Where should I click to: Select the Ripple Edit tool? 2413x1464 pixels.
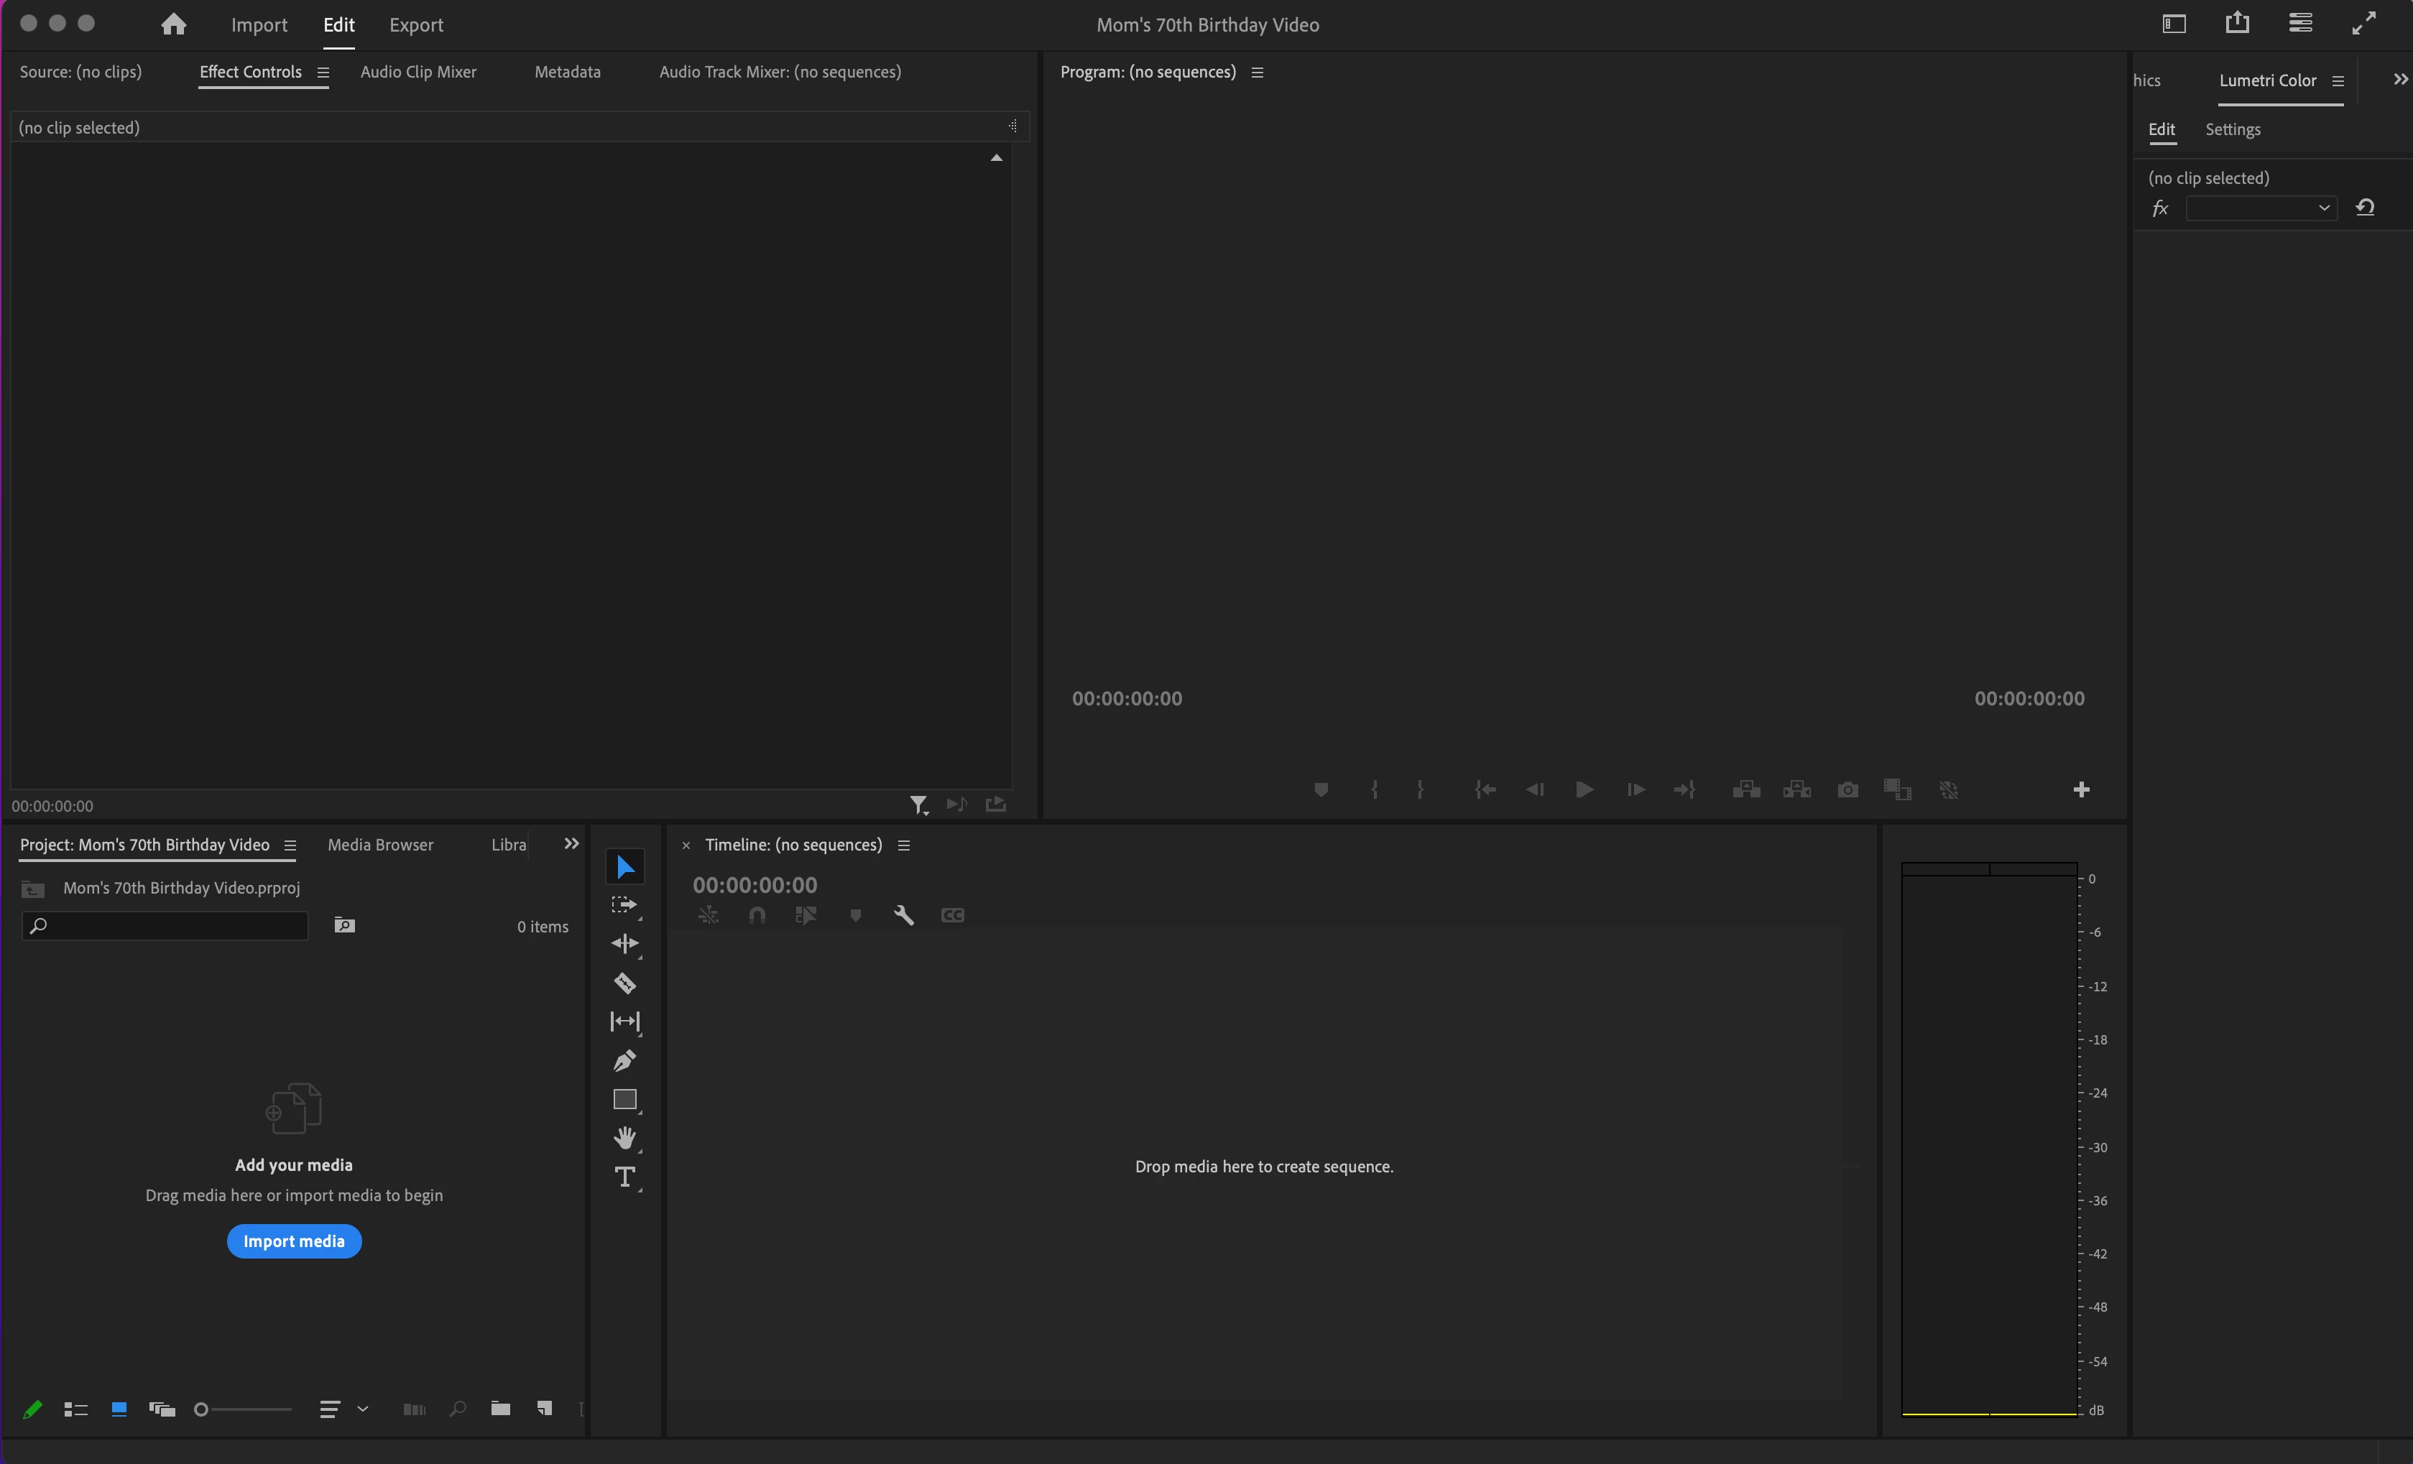624,944
